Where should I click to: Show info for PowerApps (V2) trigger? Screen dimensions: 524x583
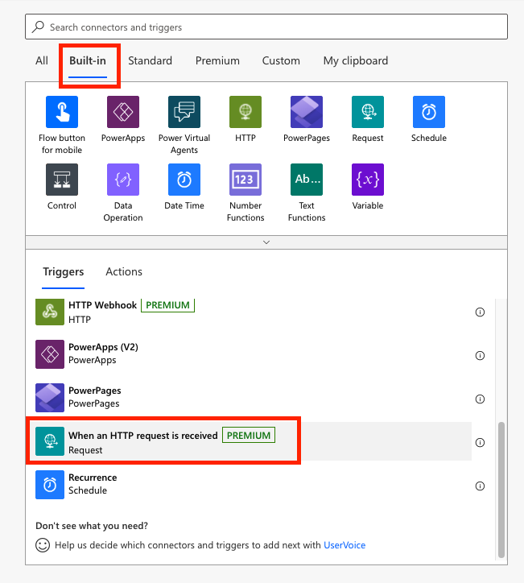480,355
